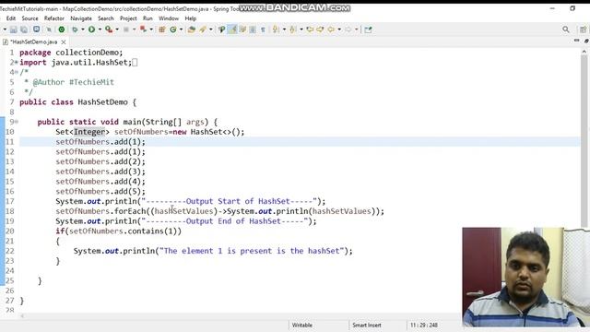590x332 pixels.
Task: Open dropdown next to Search flashlight icon
Action: tap(211, 30)
